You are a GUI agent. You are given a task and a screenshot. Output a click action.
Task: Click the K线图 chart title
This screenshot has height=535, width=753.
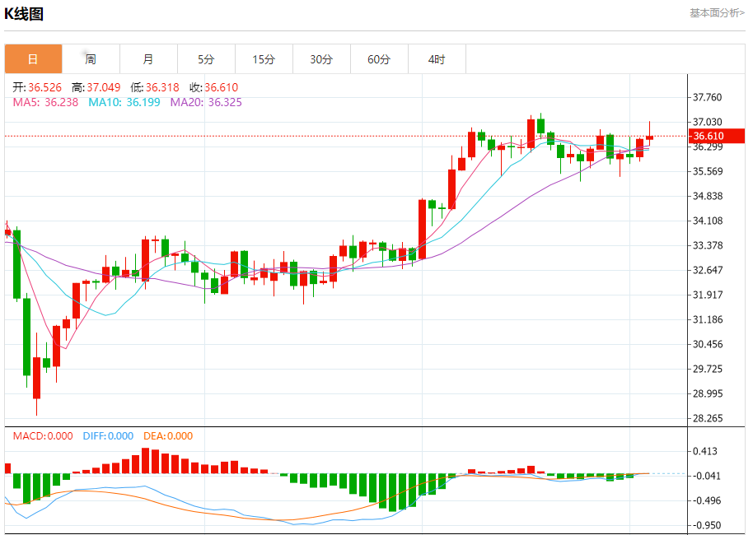pos(24,13)
